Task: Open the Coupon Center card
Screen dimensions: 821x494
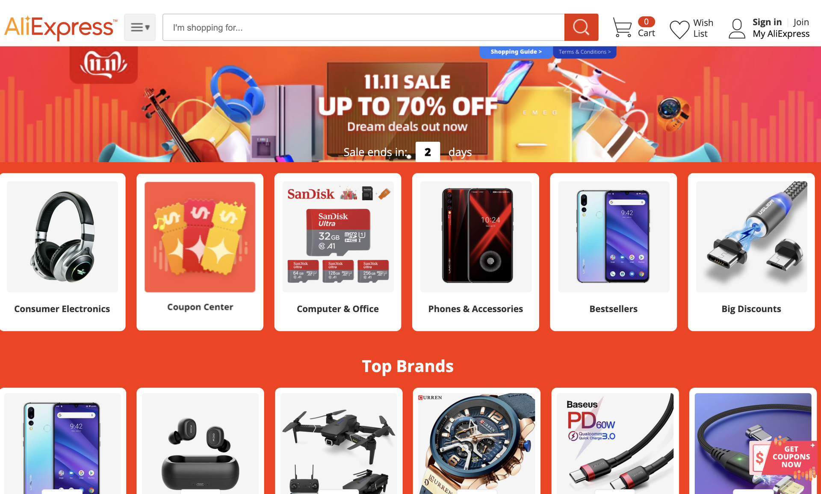Action: (x=200, y=252)
